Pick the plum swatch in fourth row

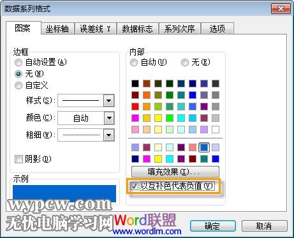point(204,118)
